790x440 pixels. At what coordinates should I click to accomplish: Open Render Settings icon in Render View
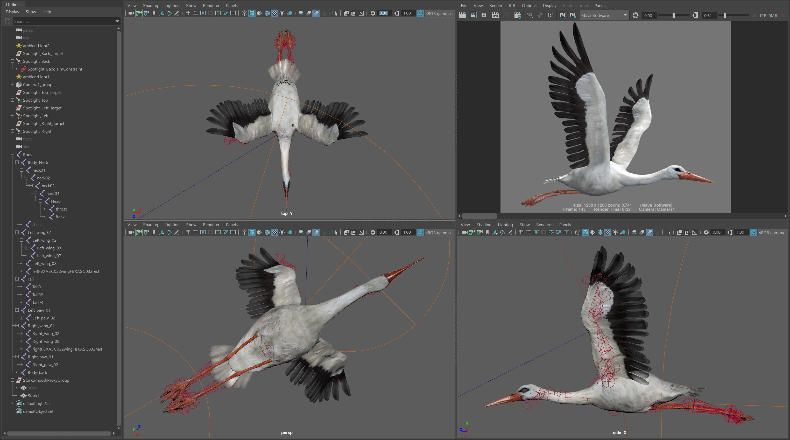click(518, 15)
